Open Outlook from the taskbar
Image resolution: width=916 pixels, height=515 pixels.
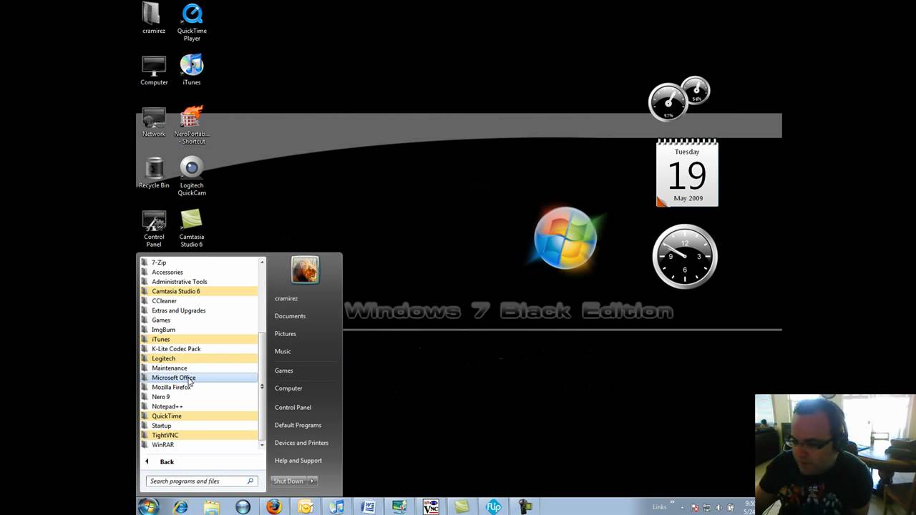[x=306, y=506]
